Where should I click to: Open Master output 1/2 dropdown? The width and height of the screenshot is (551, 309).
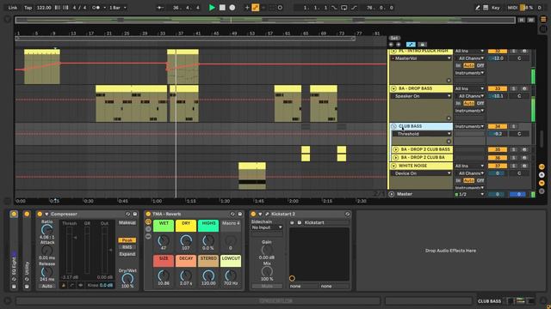coord(469,194)
